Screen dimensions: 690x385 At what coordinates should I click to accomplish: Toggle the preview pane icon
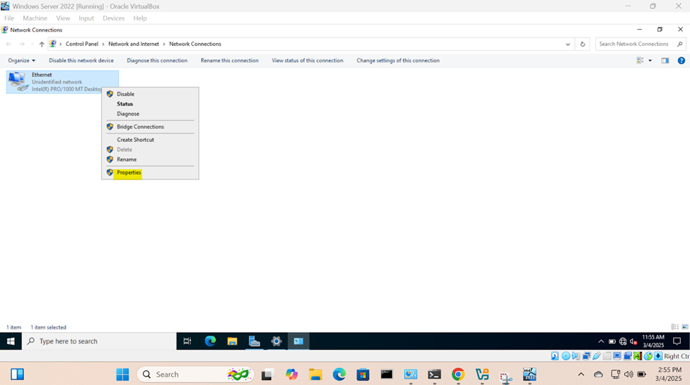tap(665, 61)
